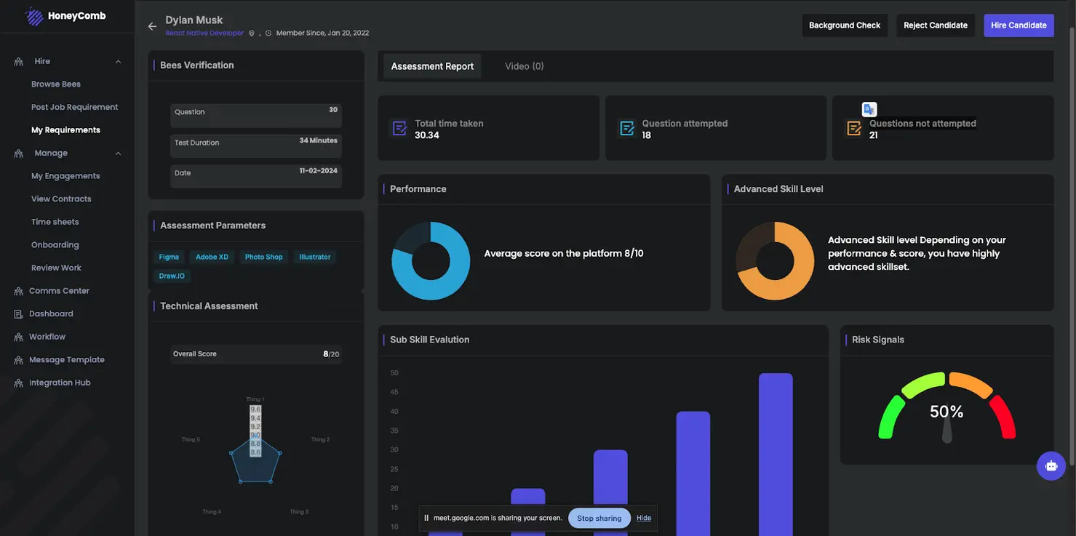The height and width of the screenshot is (536, 1076).
Task: Open Dashboard via its sidebar icon
Action: click(x=19, y=314)
